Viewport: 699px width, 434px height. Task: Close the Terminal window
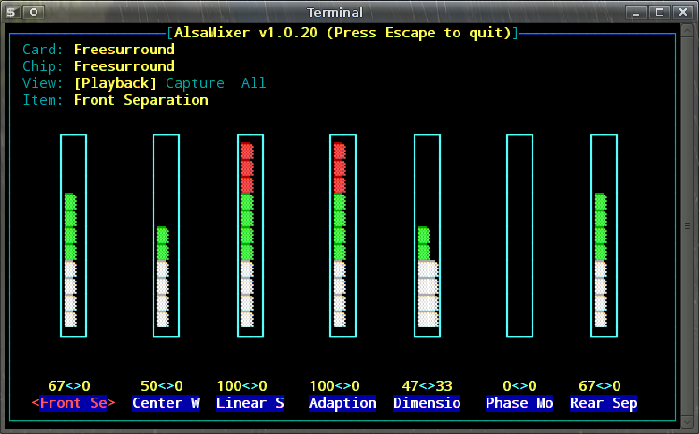click(683, 12)
